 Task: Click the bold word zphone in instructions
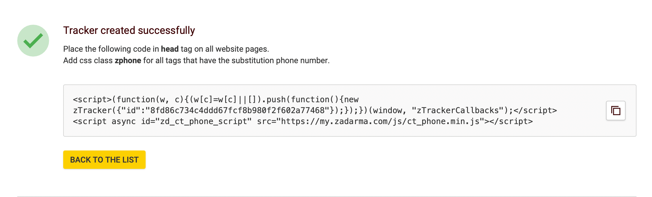point(128,60)
